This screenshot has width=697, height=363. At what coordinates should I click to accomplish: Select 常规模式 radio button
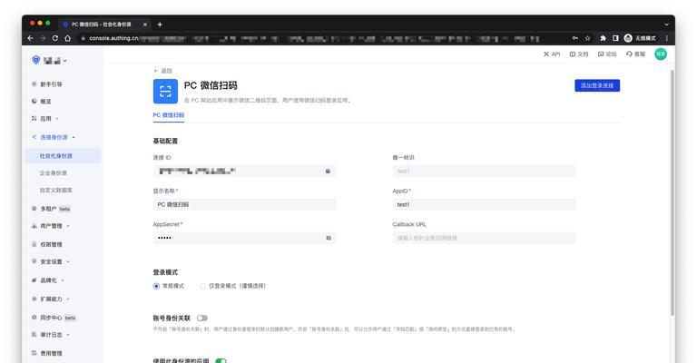156,286
